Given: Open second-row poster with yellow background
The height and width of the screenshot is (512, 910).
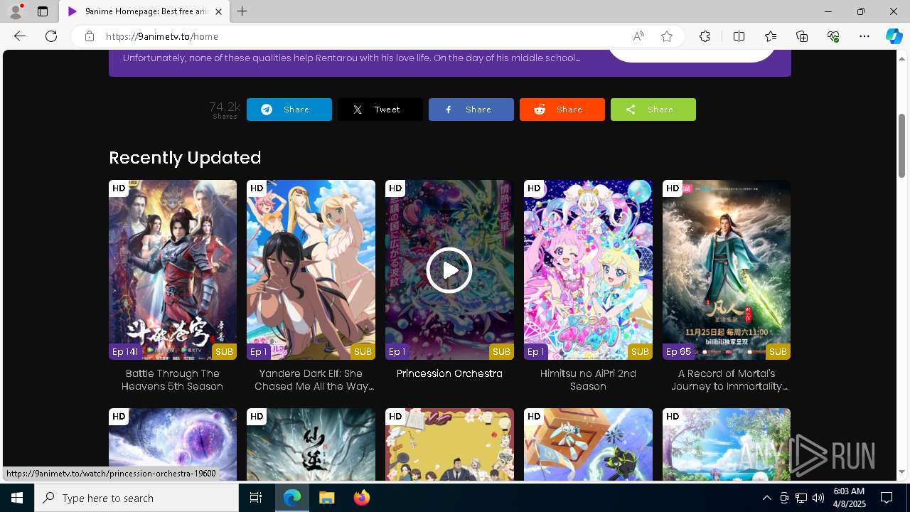Looking at the screenshot, I should [449, 444].
